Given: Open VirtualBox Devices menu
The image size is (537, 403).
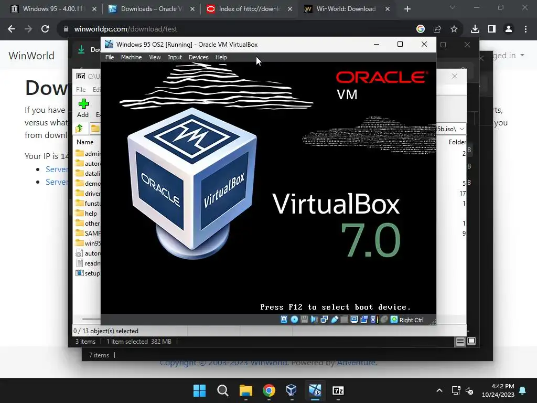Looking at the screenshot, I should [x=198, y=57].
